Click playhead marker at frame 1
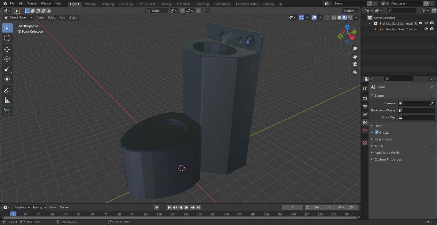Viewport: 437px width, 225px height. coord(13,214)
